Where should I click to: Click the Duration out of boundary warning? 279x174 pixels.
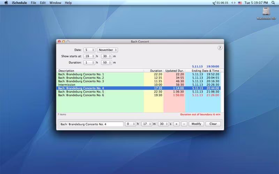point(200,114)
